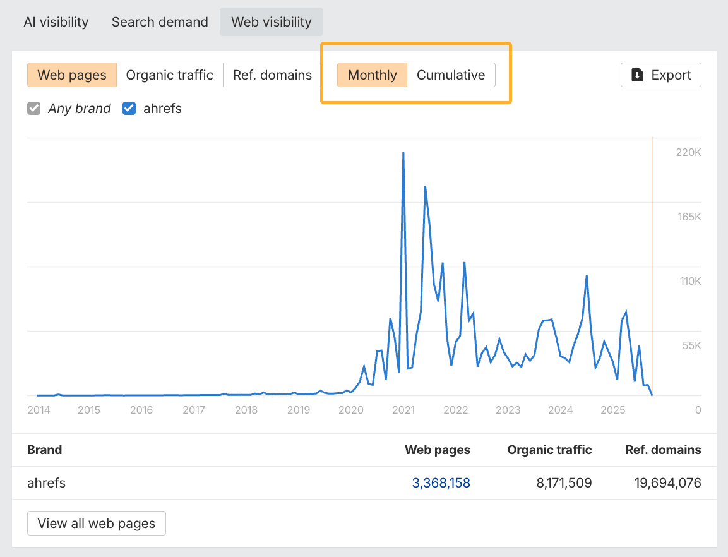Switch the chart to Cumulative view
The image size is (728, 557).
[x=451, y=75]
